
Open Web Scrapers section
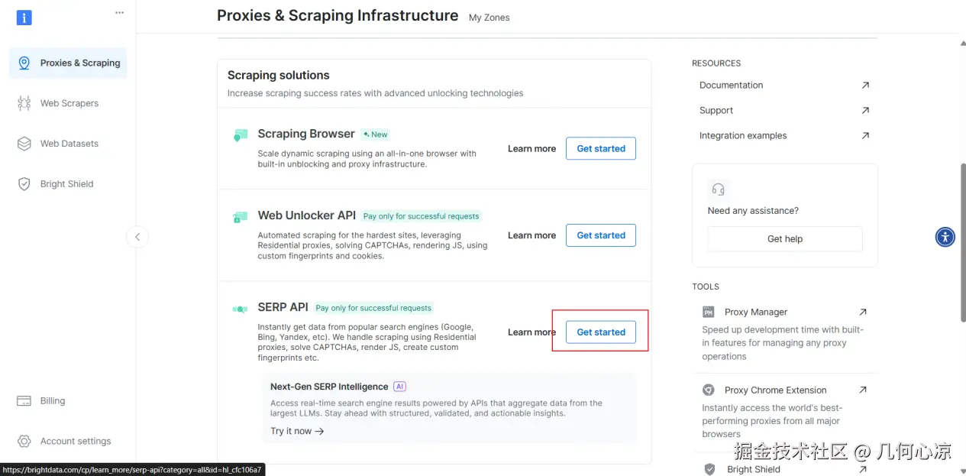69,103
